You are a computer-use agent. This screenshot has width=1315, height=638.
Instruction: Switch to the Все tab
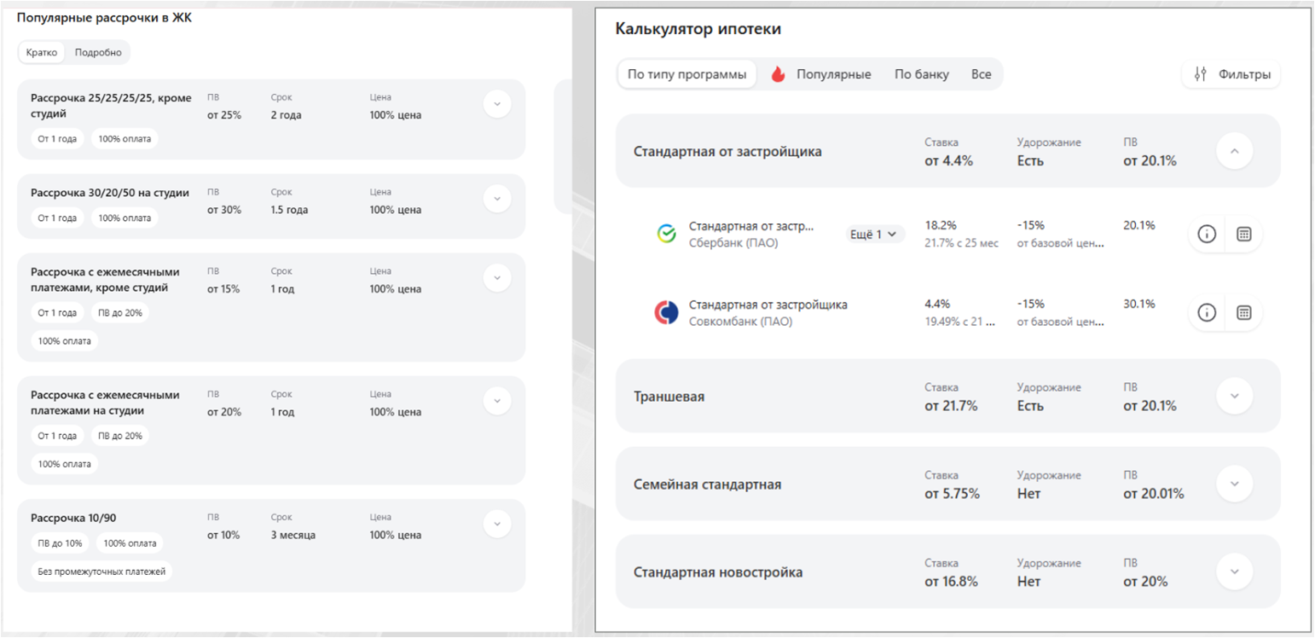pyautogui.click(x=981, y=74)
